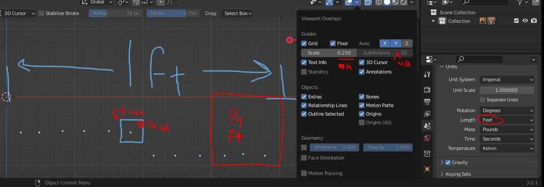This screenshot has height=187, width=544.
Task: Click the Scene Collection archive icon
Action: [x=434, y=12]
